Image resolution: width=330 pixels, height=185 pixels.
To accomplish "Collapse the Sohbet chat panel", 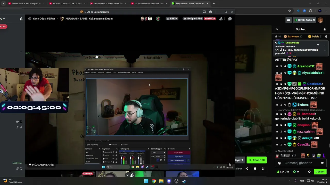I will pos(277,29).
